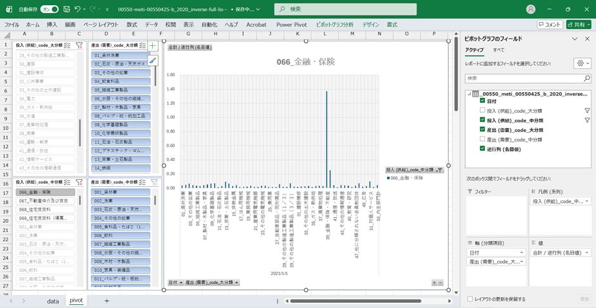Check the 産出 (需要)_code_中分類 field checkbox
This screenshot has height=308, width=596.
482,139
